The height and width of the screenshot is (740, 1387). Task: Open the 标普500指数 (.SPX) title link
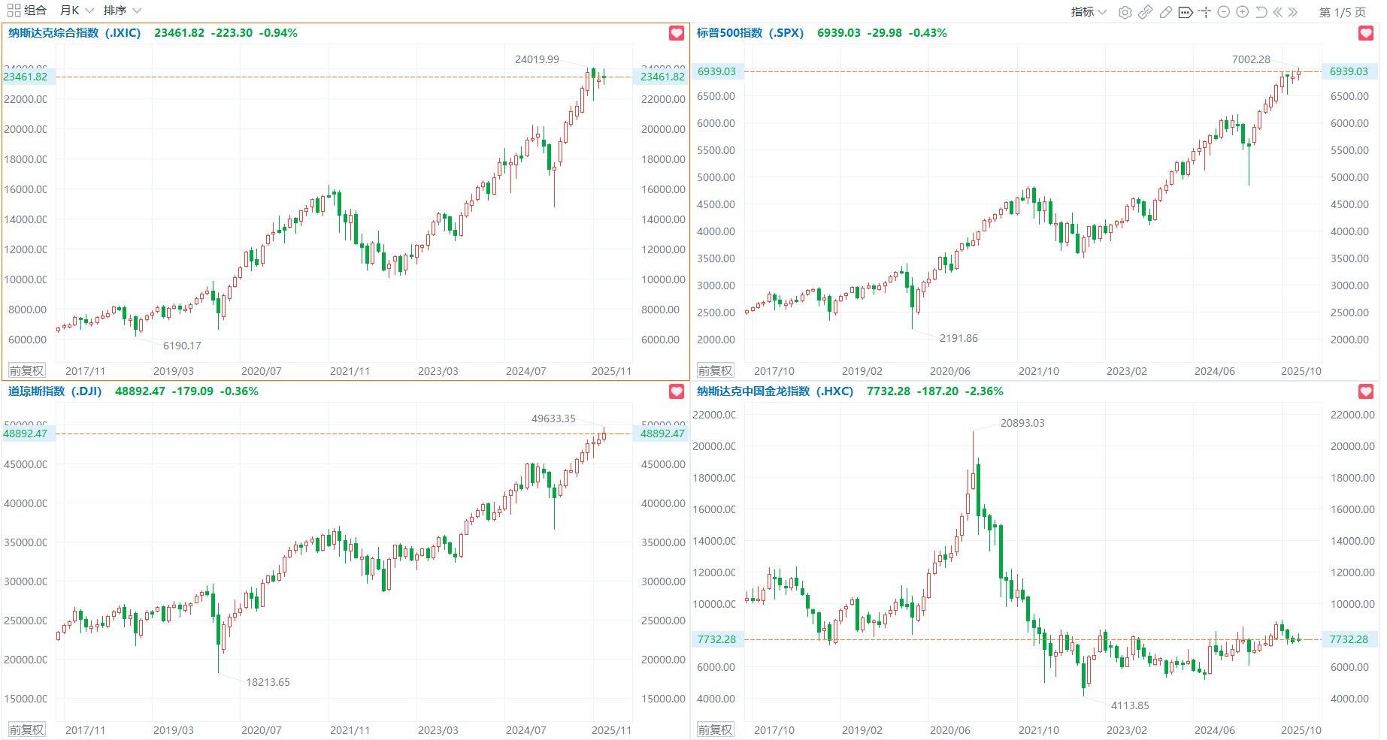click(x=750, y=33)
